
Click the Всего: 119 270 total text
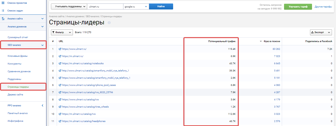(x=83, y=32)
